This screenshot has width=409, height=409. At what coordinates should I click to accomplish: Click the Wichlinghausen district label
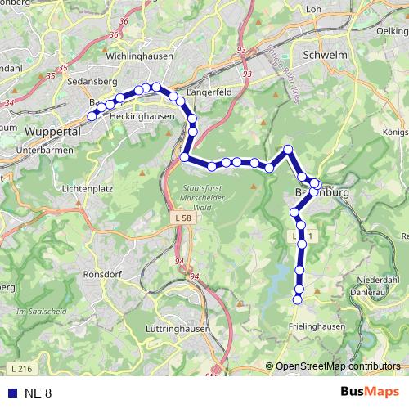click(x=139, y=56)
